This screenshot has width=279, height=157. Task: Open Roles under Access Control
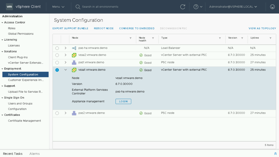click(11, 28)
